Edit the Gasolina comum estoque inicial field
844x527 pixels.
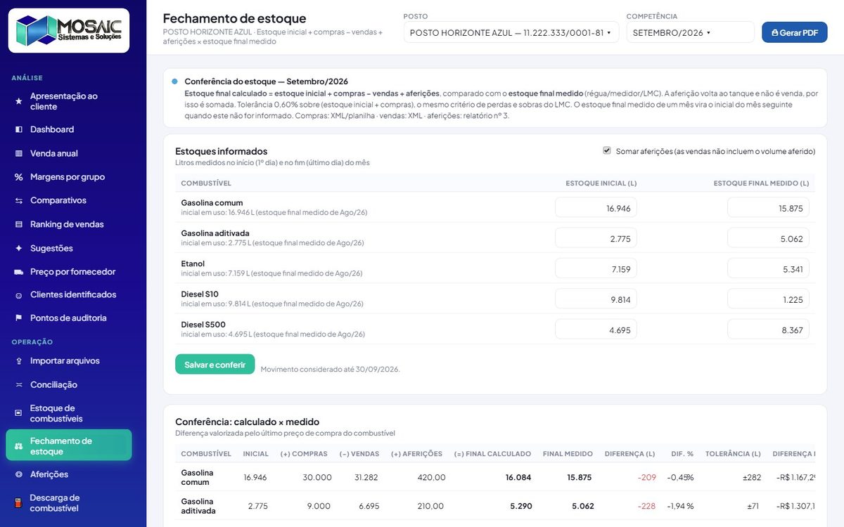click(x=596, y=208)
